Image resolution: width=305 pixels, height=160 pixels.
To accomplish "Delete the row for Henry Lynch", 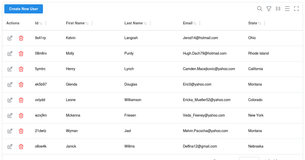I will coord(21,69).
